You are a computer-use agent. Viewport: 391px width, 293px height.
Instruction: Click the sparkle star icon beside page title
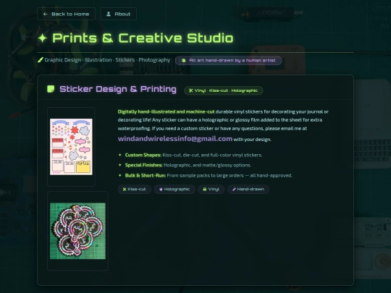[43, 38]
